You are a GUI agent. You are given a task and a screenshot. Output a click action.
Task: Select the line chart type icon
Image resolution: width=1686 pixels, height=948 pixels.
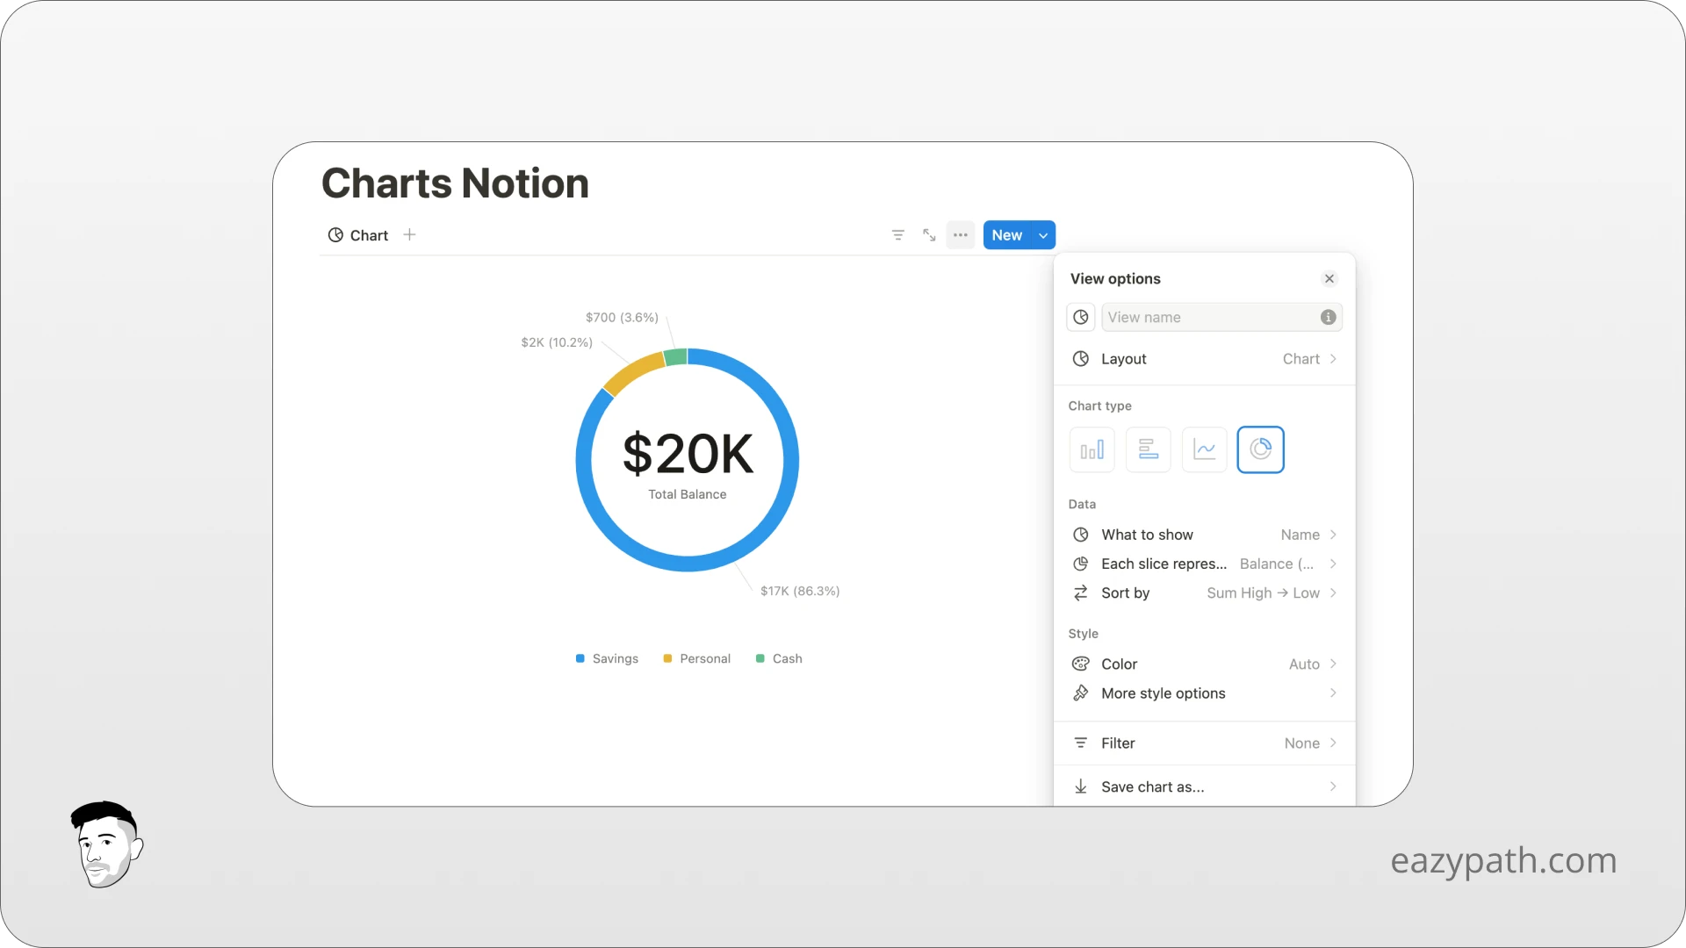coord(1204,449)
